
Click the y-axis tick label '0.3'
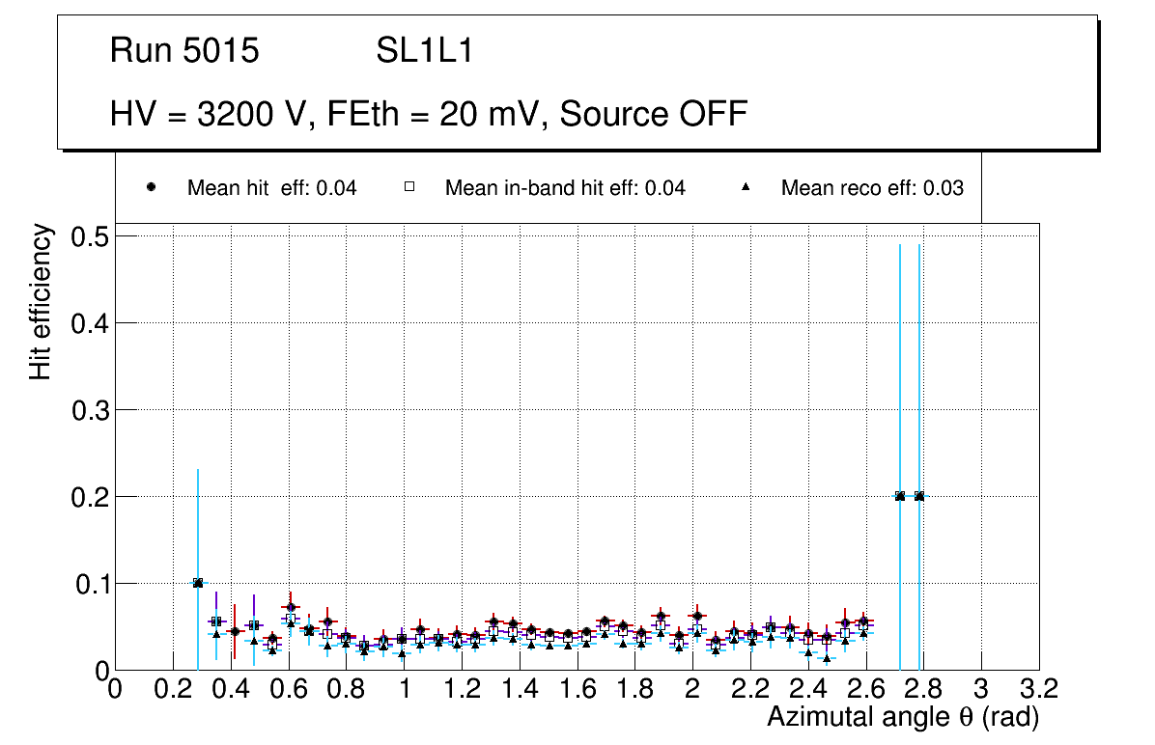[92, 410]
